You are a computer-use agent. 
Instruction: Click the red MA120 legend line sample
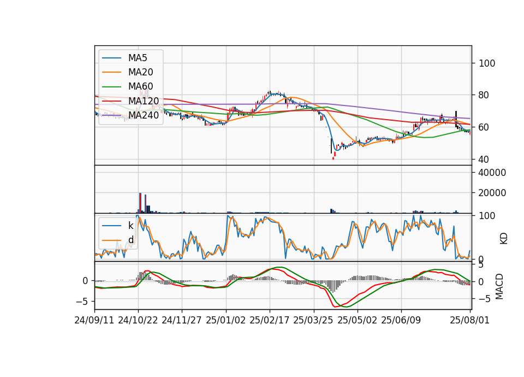click(111, 102)
